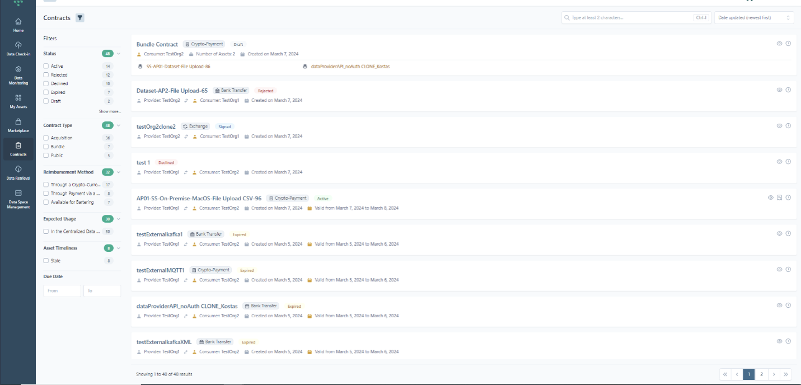
Task: Tick the Stale asset timeliness checkbox
Action: pos(46,261)
